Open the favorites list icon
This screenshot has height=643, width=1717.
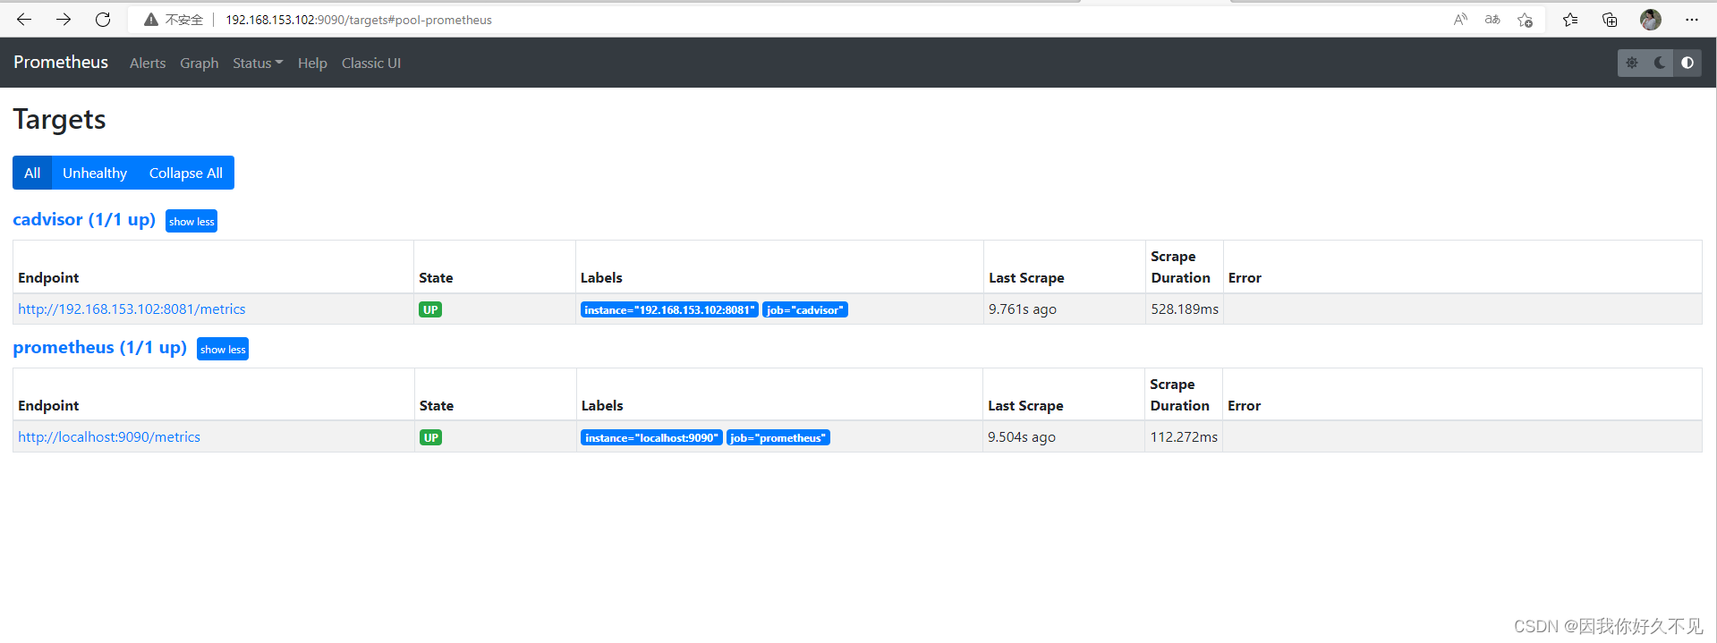tap(1570, 19)
